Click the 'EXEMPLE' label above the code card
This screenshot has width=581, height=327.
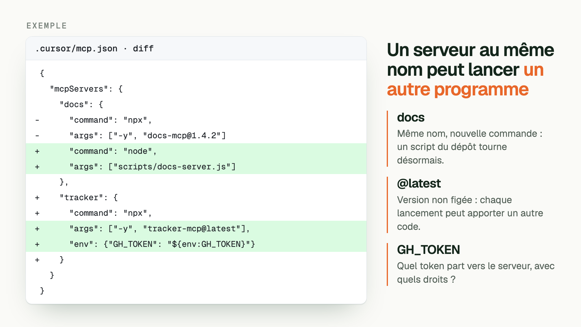click(47, 26)
